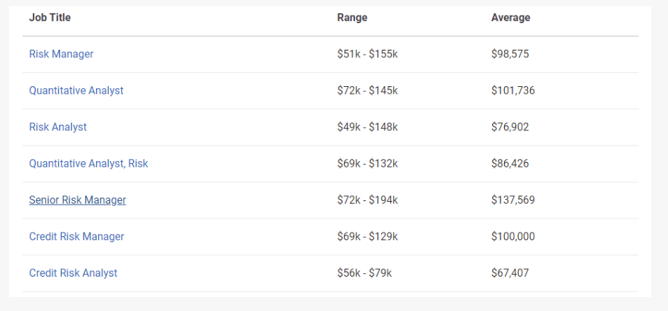Select the $51k - $155k range cell
The width and height of the screenshot is (668, 311).
[x=367, y=54]
